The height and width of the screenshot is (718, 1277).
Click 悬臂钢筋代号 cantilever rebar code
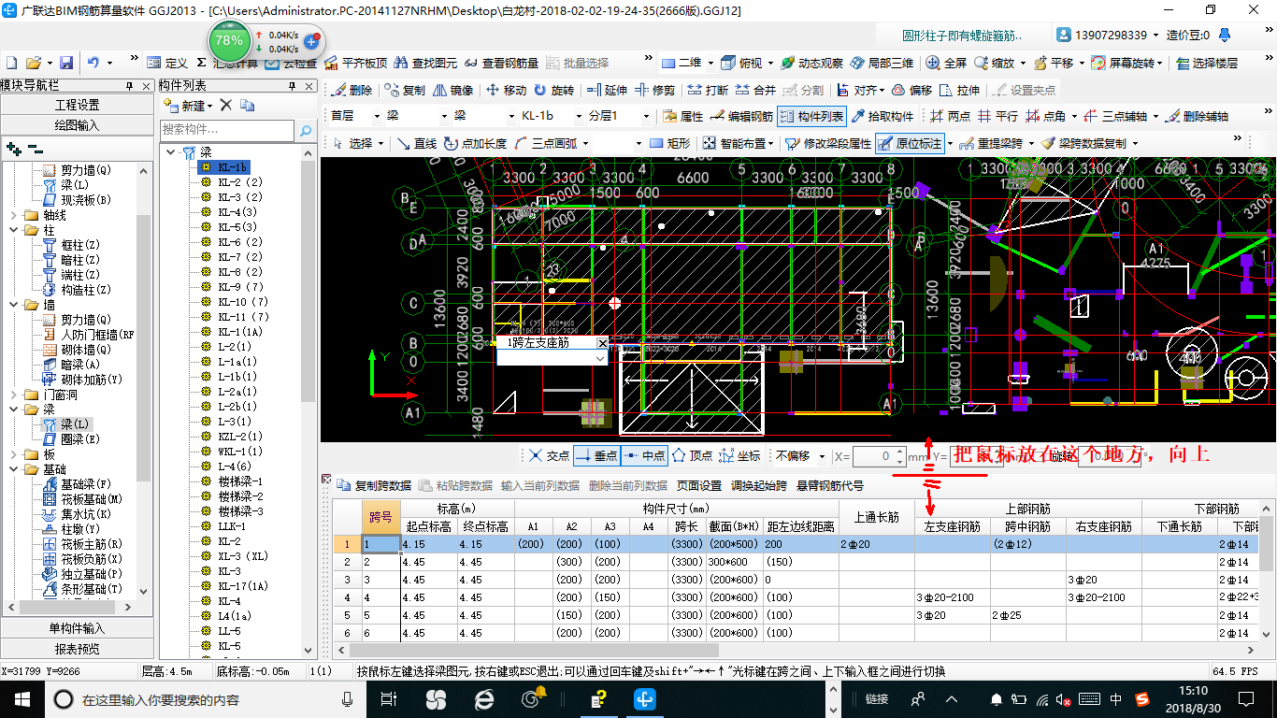(x=830, y=485)
